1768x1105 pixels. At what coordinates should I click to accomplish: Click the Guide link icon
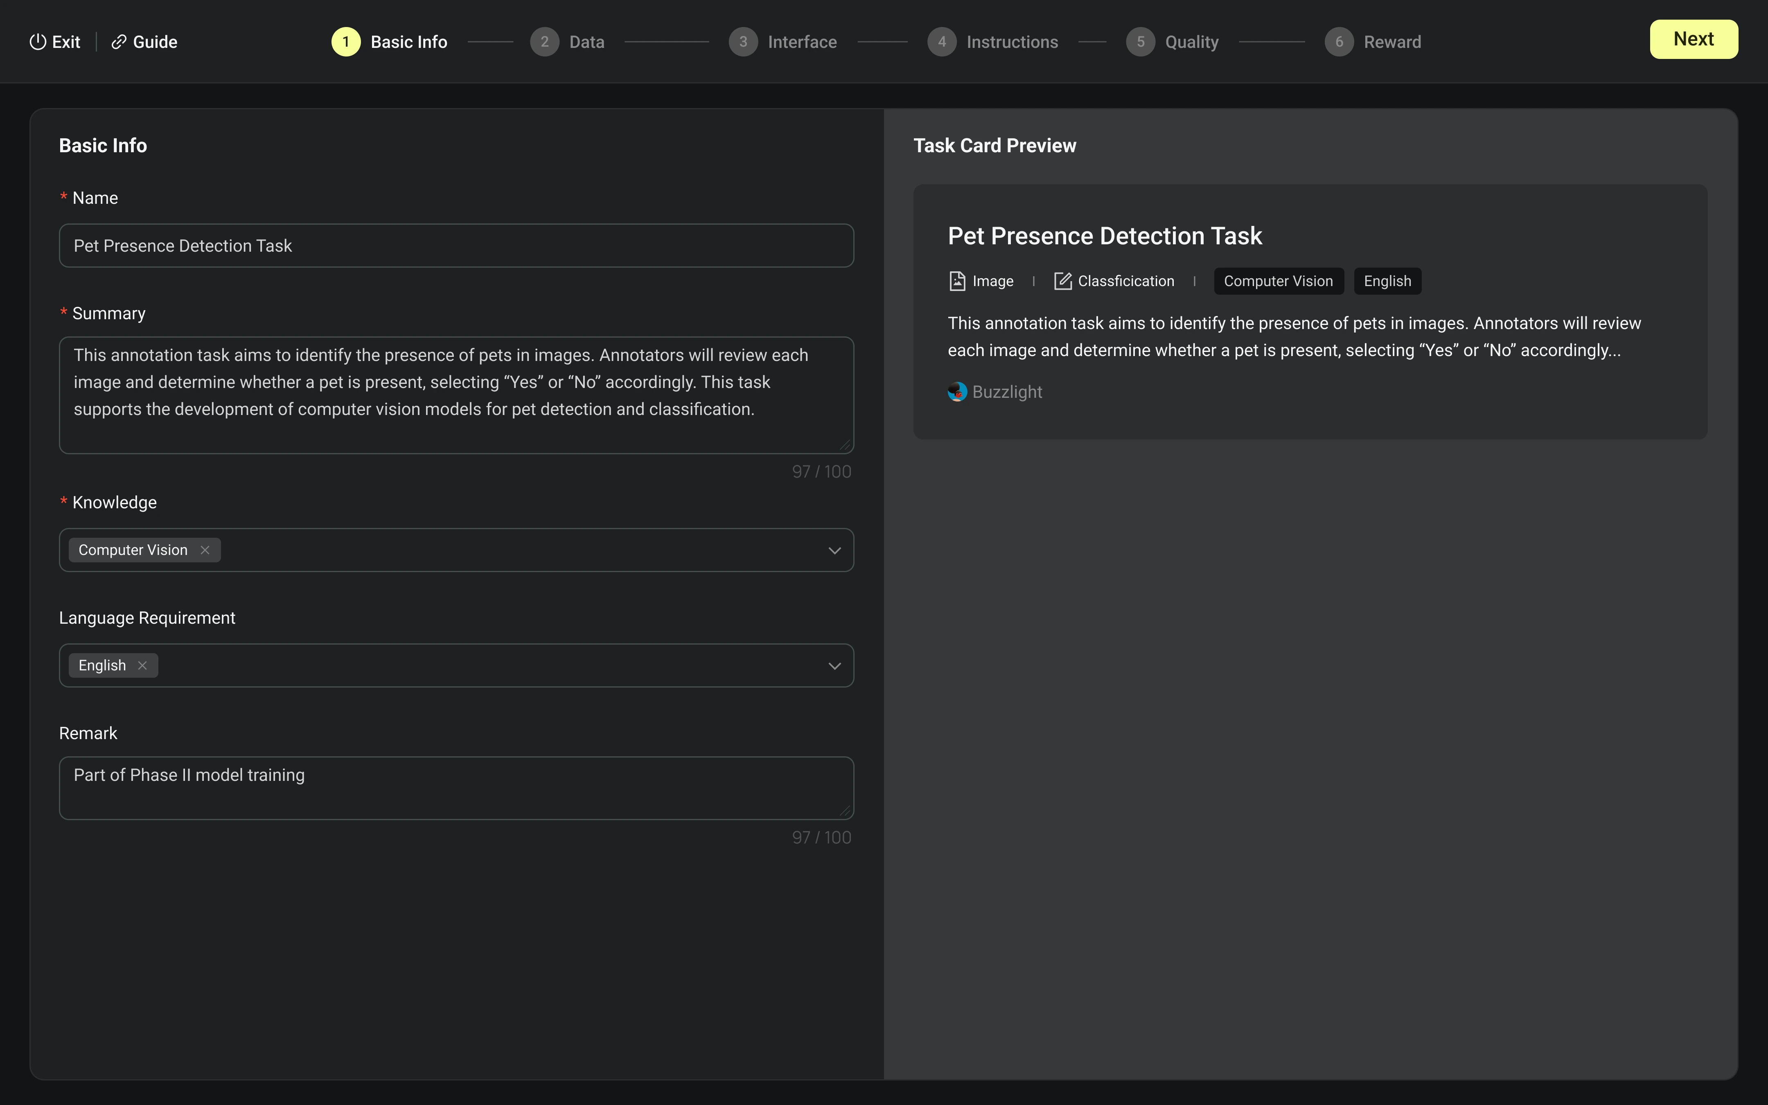pyautogui.click(x=118, y=42)
